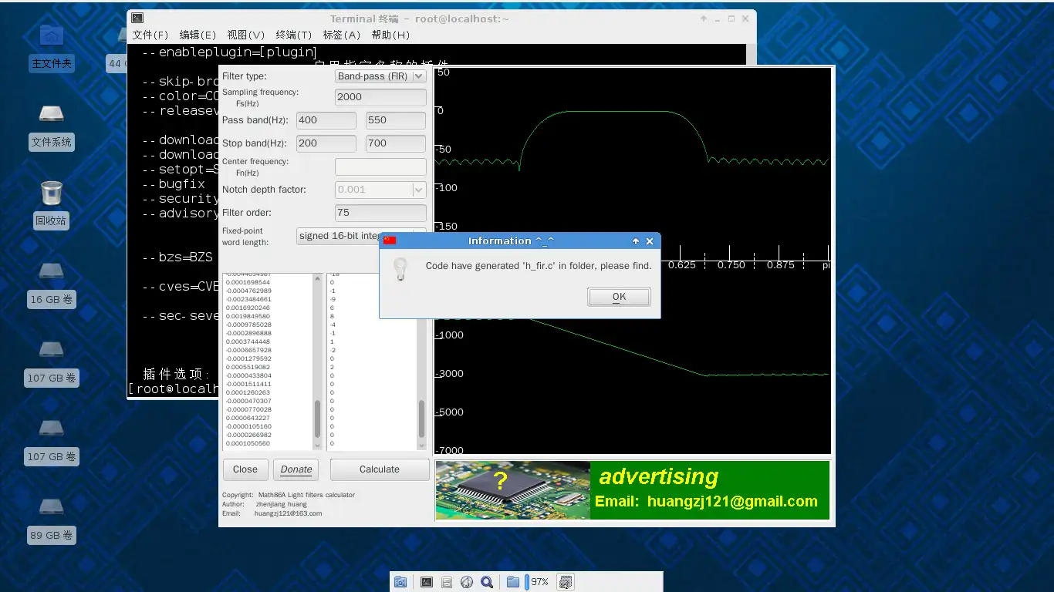
Task: Select coefficient -0.0009785028 in the list
Action: [248, 325]
